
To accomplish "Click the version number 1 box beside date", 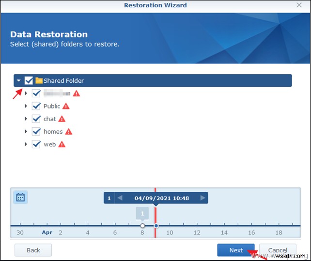I will pyautogui.click(x=109, y=198).
